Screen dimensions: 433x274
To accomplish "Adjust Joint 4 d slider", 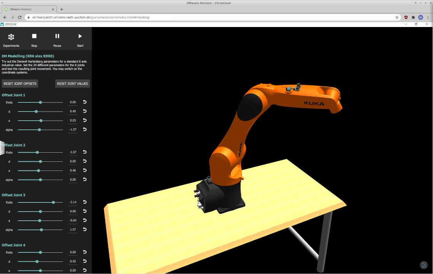I will tap(40, 261).
